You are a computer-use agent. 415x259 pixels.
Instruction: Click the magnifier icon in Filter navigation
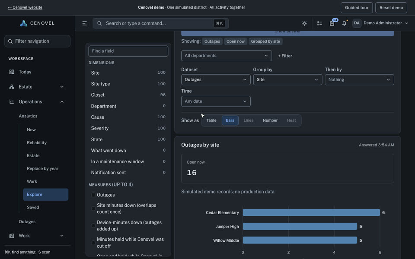tap(10, 41)
